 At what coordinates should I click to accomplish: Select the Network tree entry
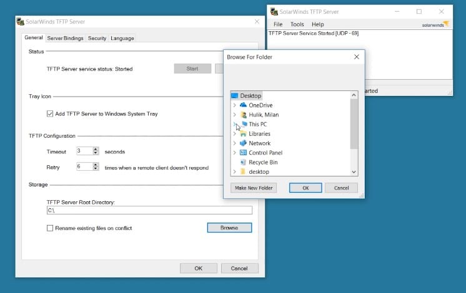pyautogui.click(x=259, y=143)
